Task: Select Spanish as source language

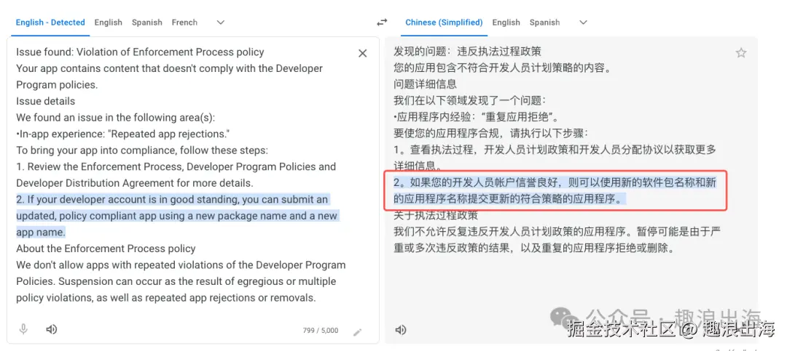Action: point(147,22)
